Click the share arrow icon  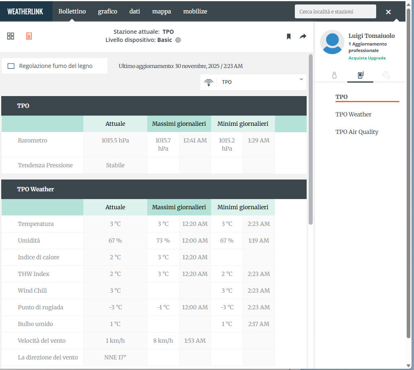click(303, 37)
